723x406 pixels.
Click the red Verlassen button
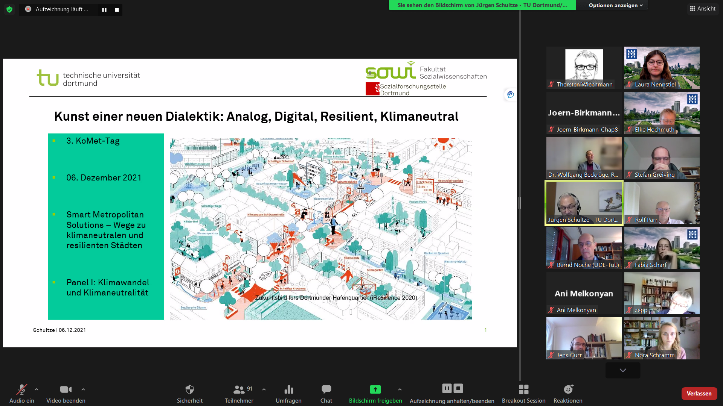(699, 394)
